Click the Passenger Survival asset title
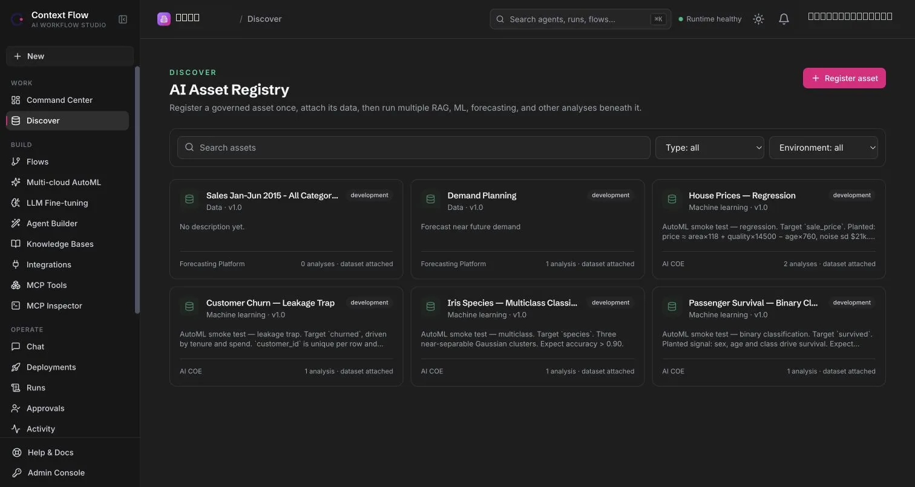The width and height of the screenshot is (915, 487). (753, 303)
